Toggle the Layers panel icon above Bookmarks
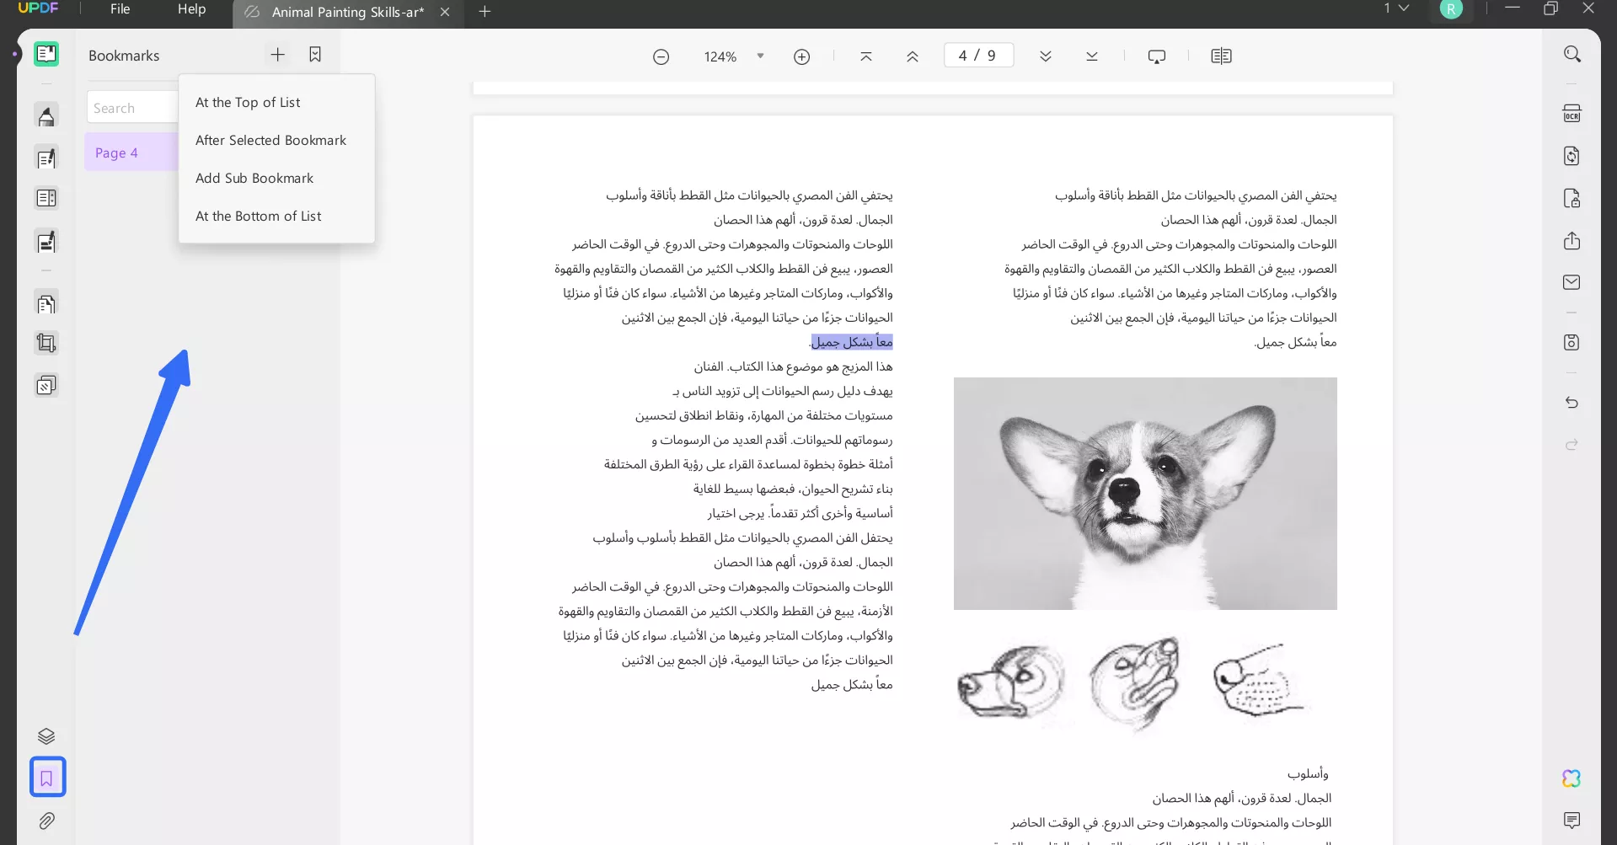 (46, 735)
